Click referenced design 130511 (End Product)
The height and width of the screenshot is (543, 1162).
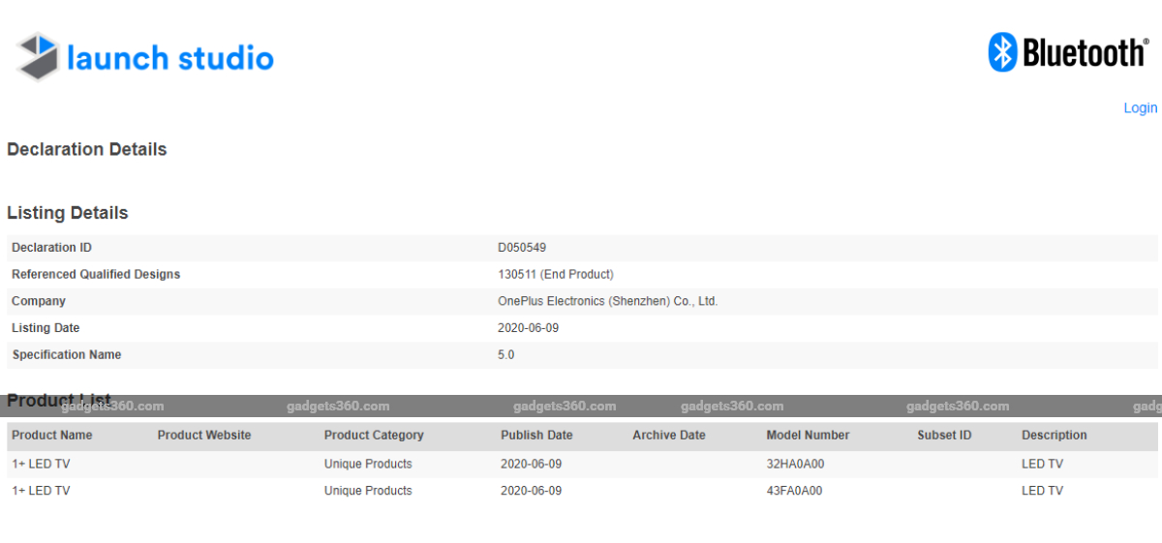555,274
